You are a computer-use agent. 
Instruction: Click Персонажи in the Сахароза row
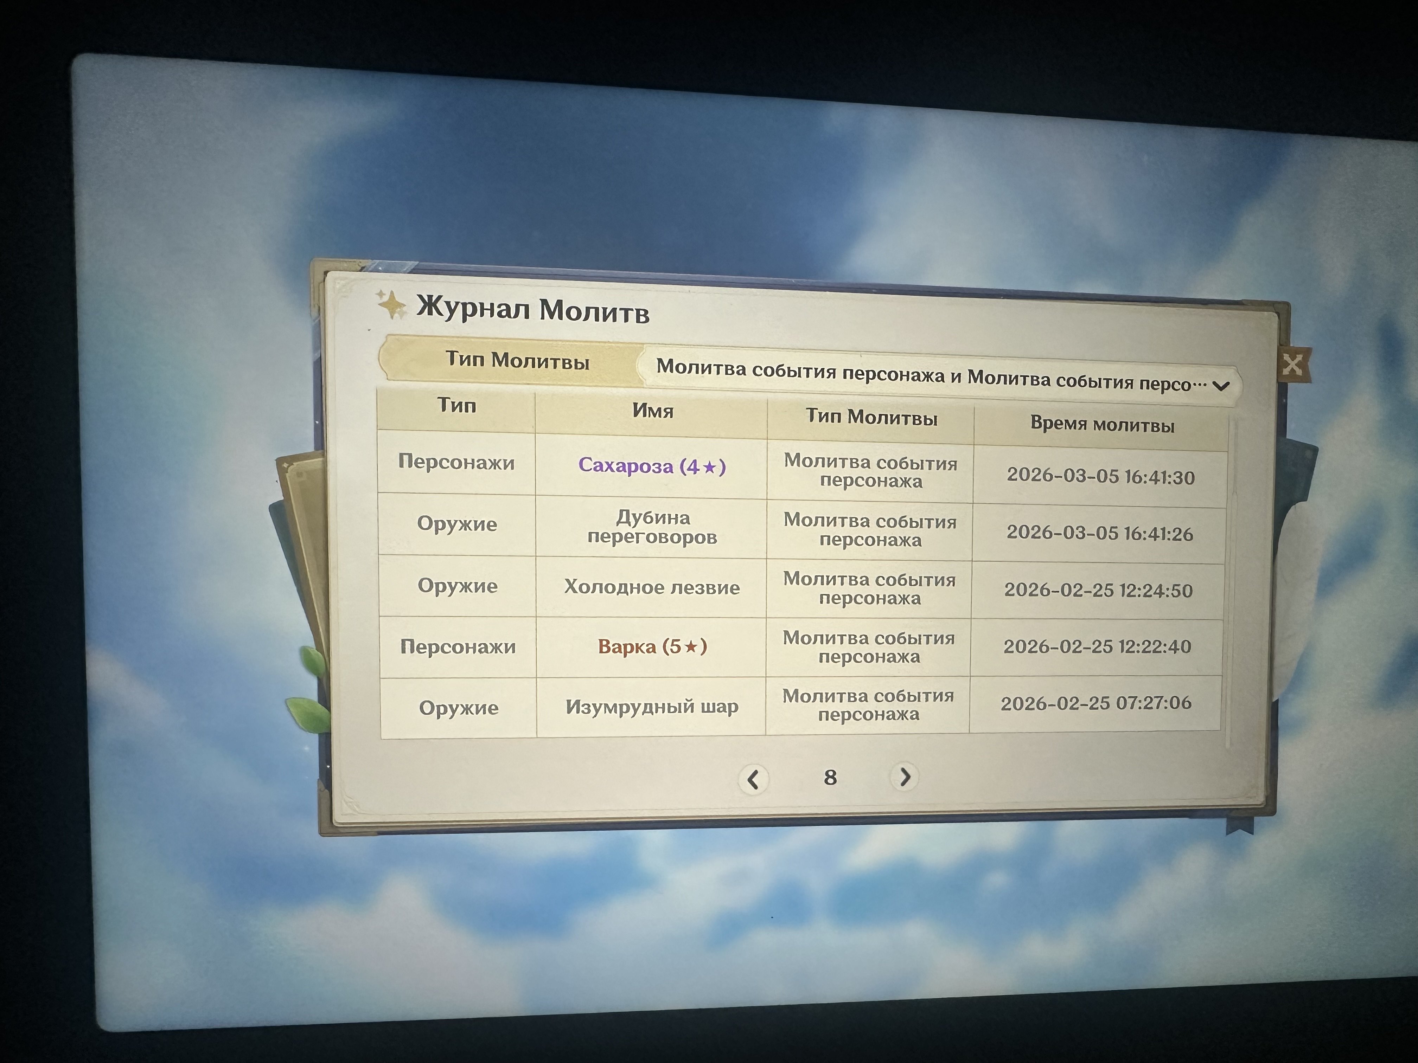pyautogui.click(x=456, y=462)
